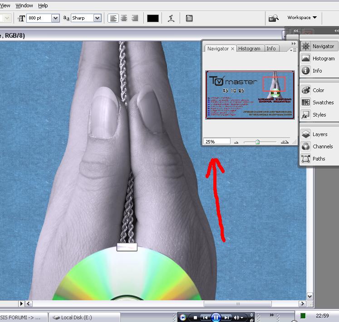Click the Navigator preview thumbnail
The image size is (339, 322).
(250, 95)
